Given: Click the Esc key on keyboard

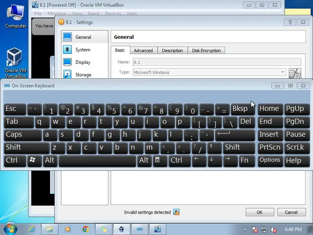Looking at the screenshot, I should click(x=15, y=110).
